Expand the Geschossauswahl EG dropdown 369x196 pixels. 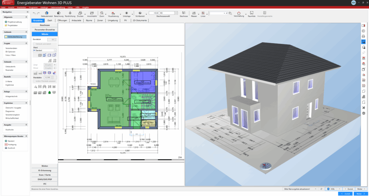175,13
